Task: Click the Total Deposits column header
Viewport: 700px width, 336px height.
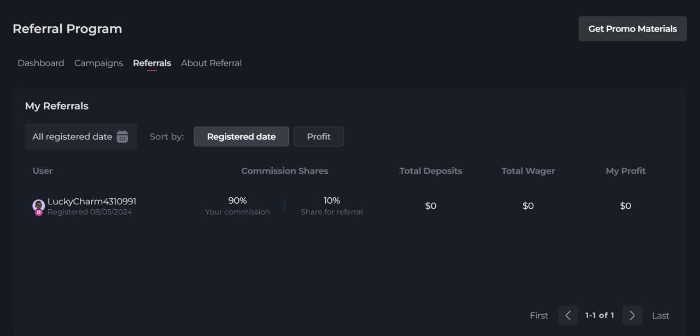Action: coord(430,171)
